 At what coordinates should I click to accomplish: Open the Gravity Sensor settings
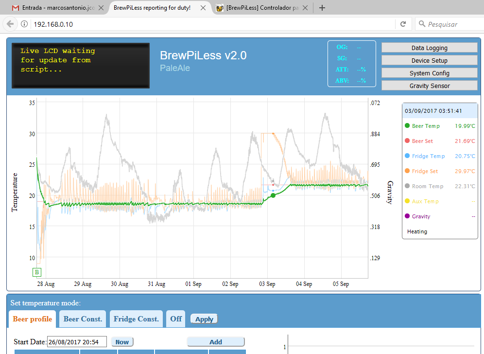click(x=430, y=86)
